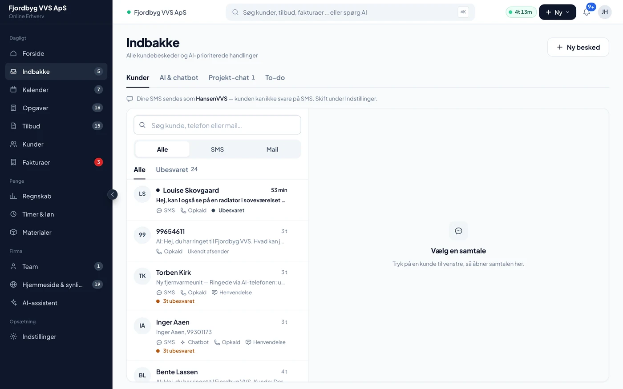The height and width of the screenshot is (389, 623).
Task: Click the TK avatar for Torben Kirk
Action: point(142,276)
